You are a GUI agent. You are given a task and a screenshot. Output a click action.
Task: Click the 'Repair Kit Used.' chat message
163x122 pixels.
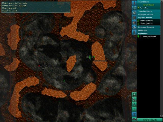(x=10, y=11)
